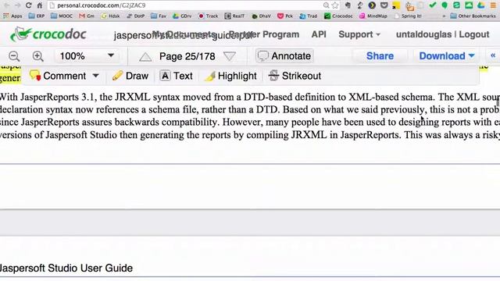
Task: Open the Support dropdown menu
Action: (x=359, y=34)
